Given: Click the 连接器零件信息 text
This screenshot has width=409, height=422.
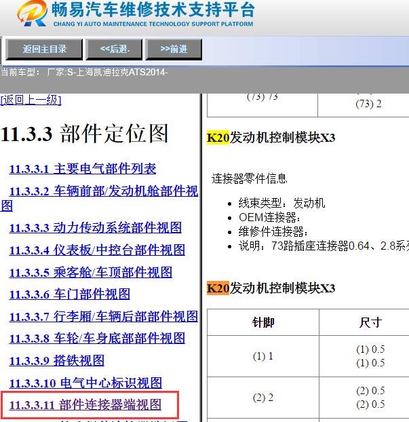Looking at the screenshot, I should (x=250, y=178).
